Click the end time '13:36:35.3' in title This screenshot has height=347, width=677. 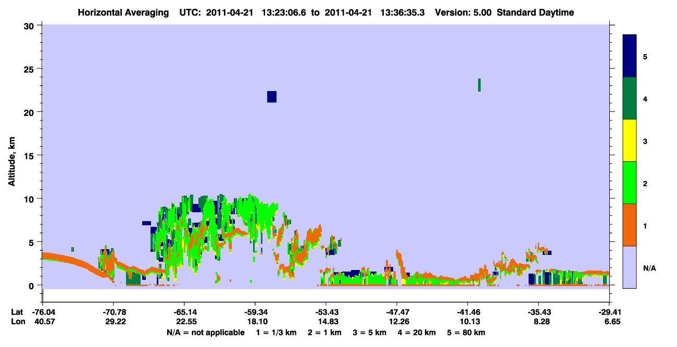tap(402, 12)
